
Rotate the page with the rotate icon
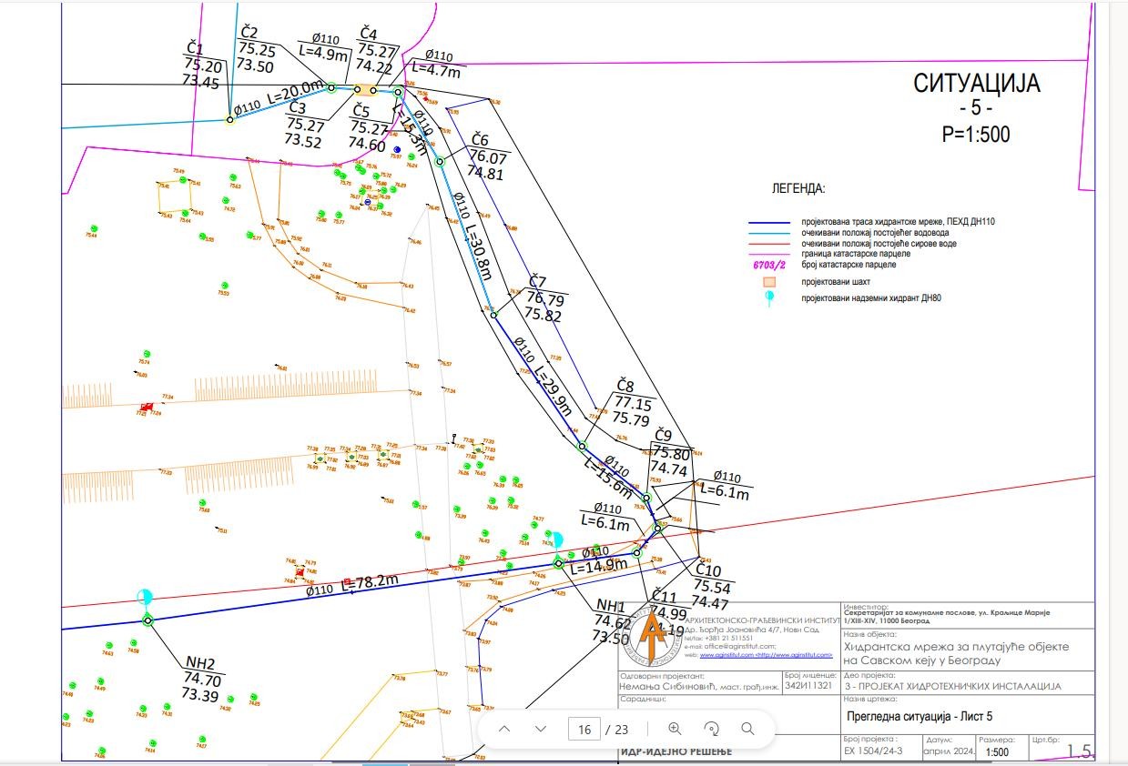point(712,729)
